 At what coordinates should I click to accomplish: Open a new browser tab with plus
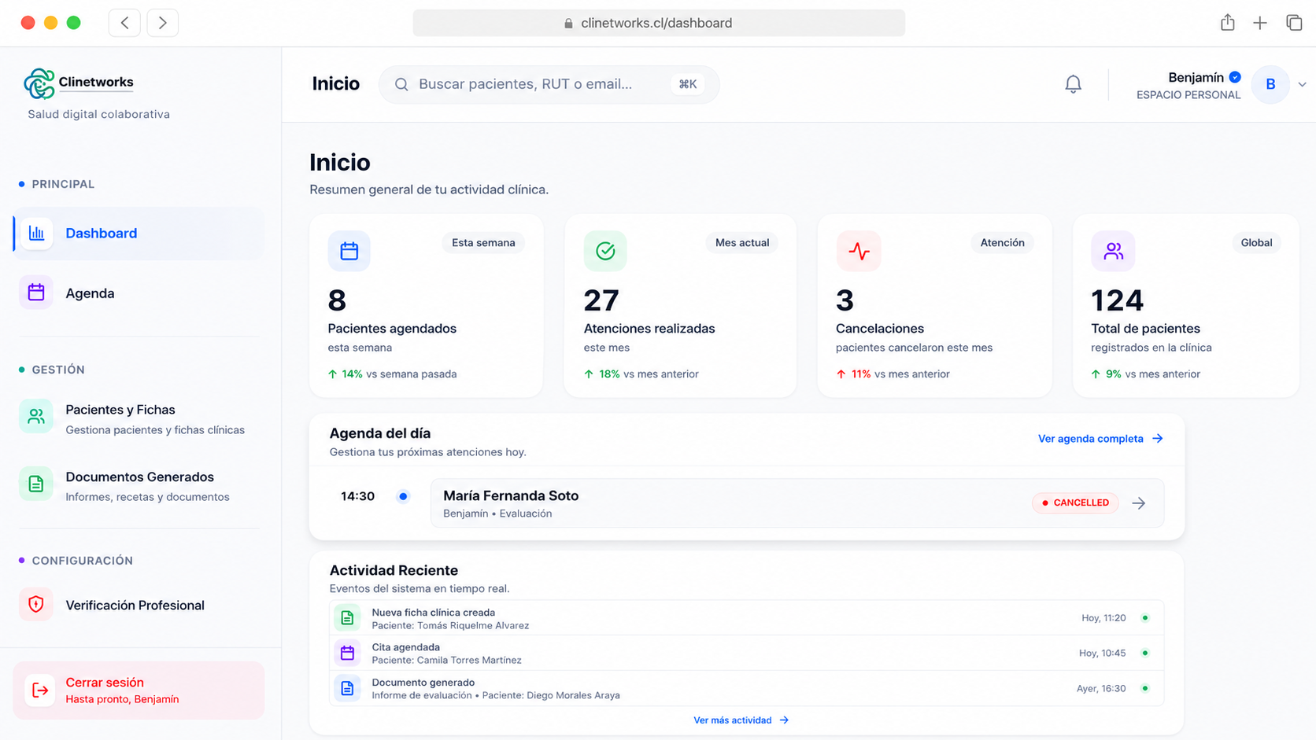point(1260,23)
